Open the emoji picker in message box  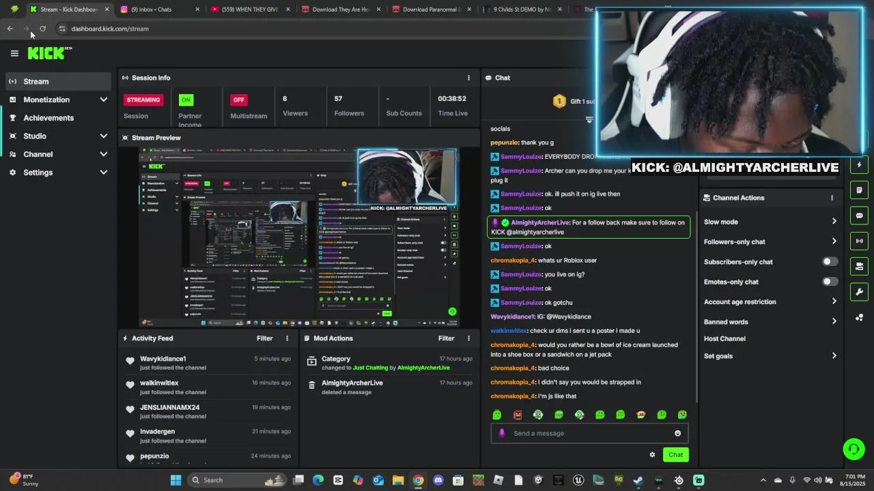pyautogui.click(x=677, y=433)
